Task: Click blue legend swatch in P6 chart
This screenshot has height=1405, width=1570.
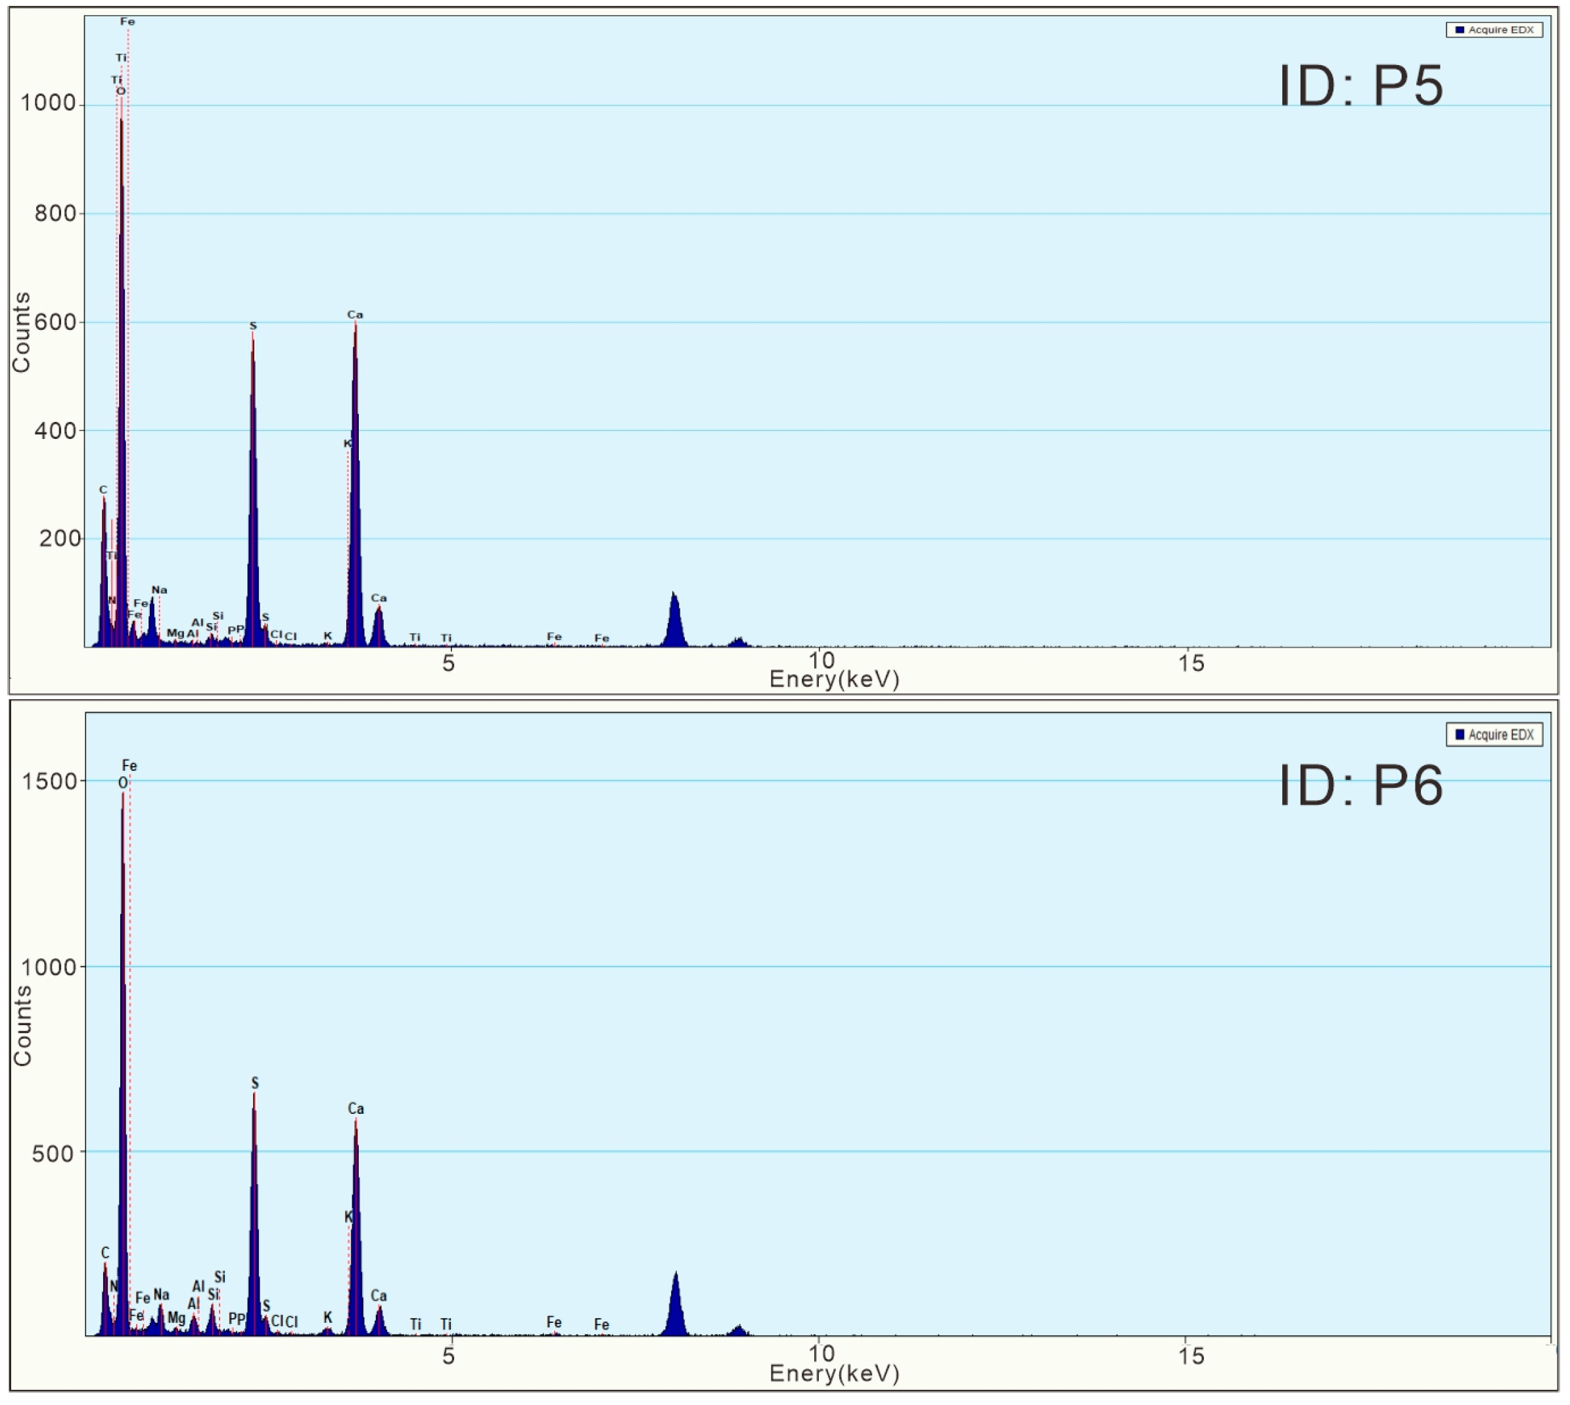Action: point(1460,734)
